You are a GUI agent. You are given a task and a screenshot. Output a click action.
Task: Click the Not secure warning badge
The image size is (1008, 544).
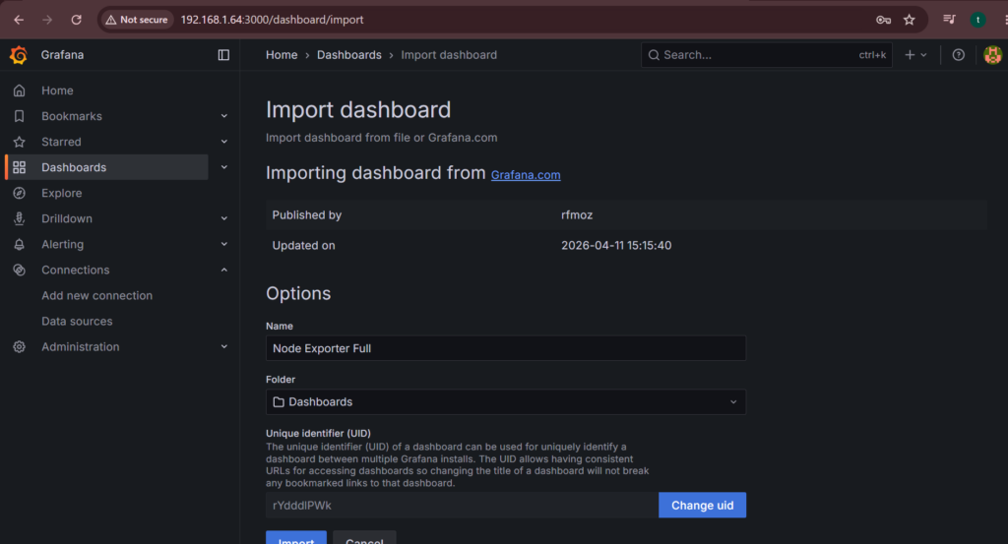click(136, 20)
